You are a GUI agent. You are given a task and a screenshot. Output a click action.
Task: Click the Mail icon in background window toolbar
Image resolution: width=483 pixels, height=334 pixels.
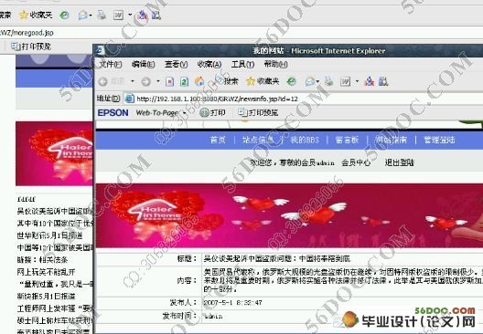coord(82,15)
